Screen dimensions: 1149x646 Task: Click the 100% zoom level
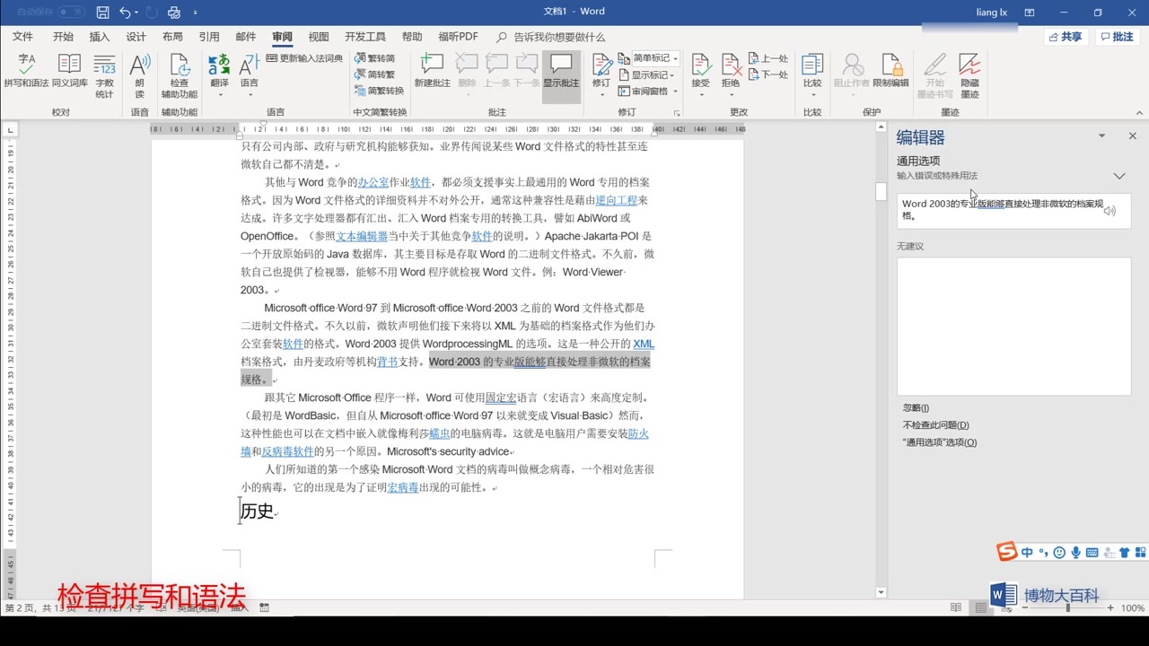(x=1132, y=607)
